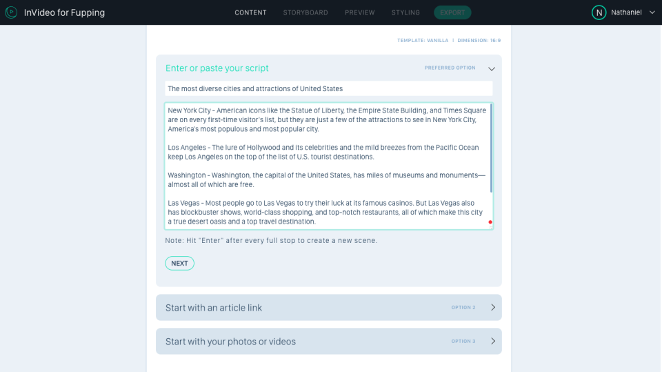Open the STYLING tab
Viewport: 662px width, 372px height.
click(x=405, y=12)
